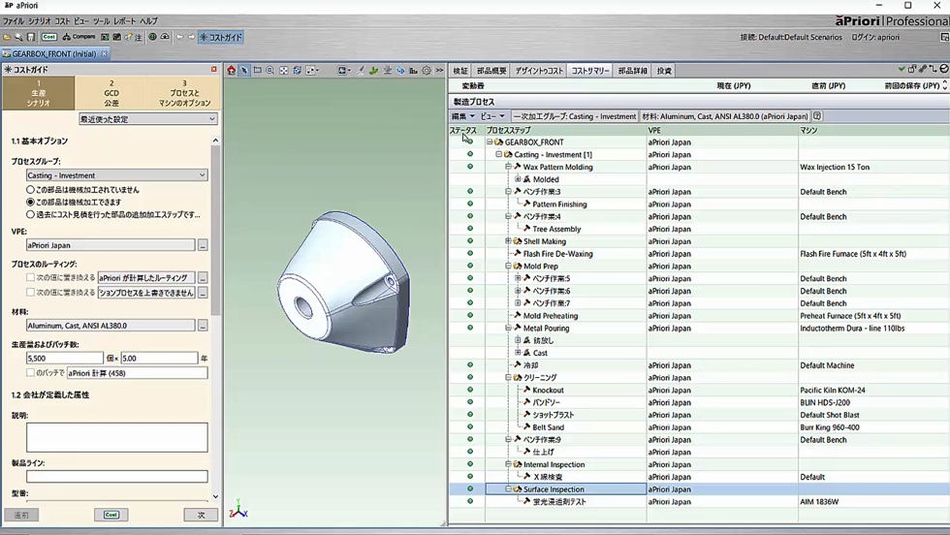
Task: Expand the Molded tree node
Action: click(518, 179)
